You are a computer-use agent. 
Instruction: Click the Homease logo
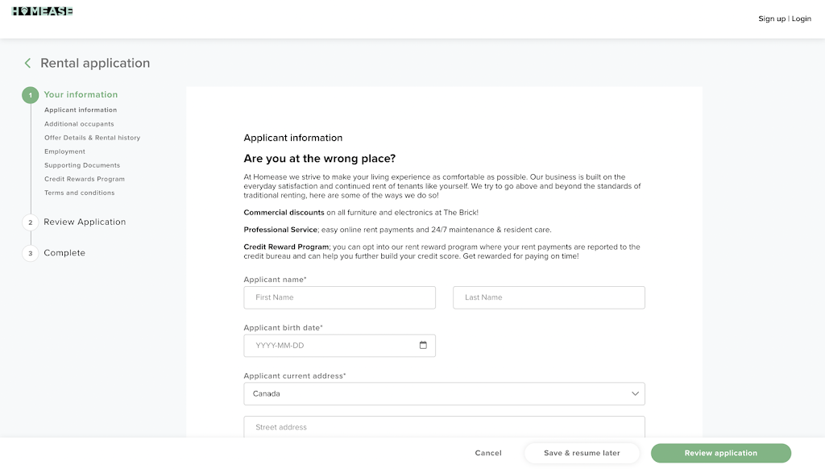coord(42,11)
